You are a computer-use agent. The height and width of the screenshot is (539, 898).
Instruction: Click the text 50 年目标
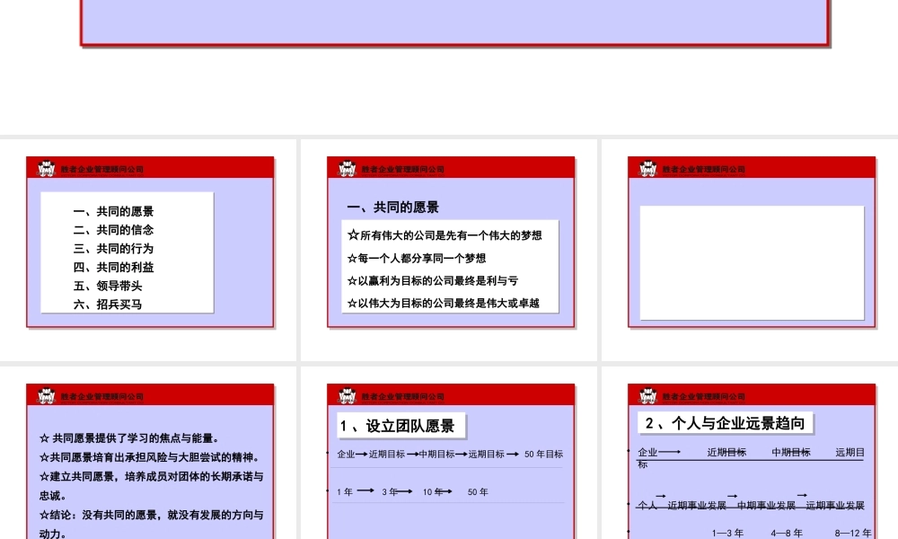click(x=543, y=455)
